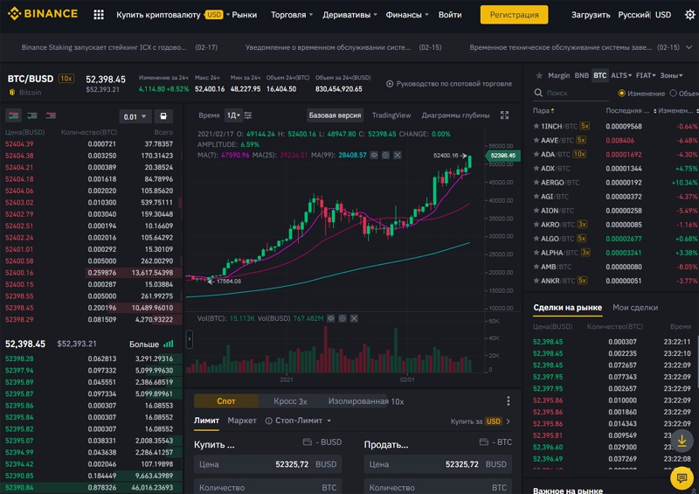Select the BNB market filter
The width and height of the screenshot is (699, 494).
pyautogui.click(x=581, y=76)
